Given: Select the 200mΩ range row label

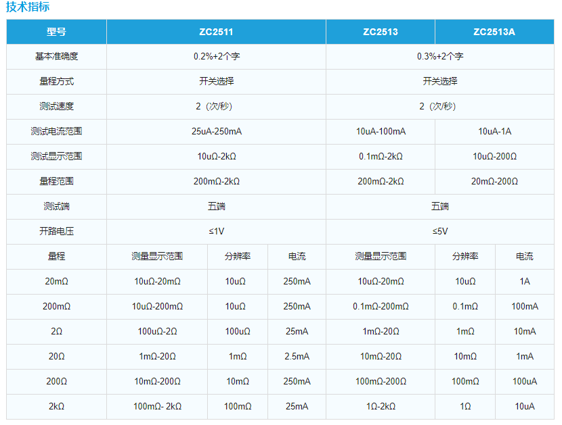Looking at the screenshot, I should (56, 307).
